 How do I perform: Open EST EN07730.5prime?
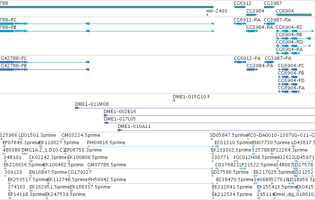271,143
